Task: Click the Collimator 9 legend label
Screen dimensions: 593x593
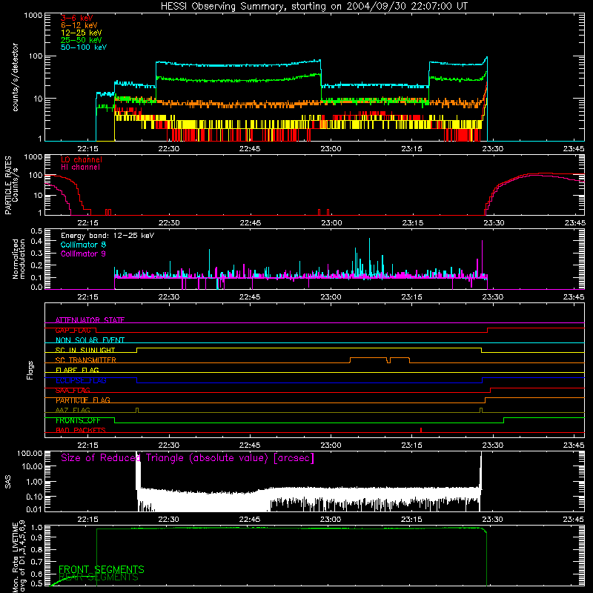Action: pos(83,254)
